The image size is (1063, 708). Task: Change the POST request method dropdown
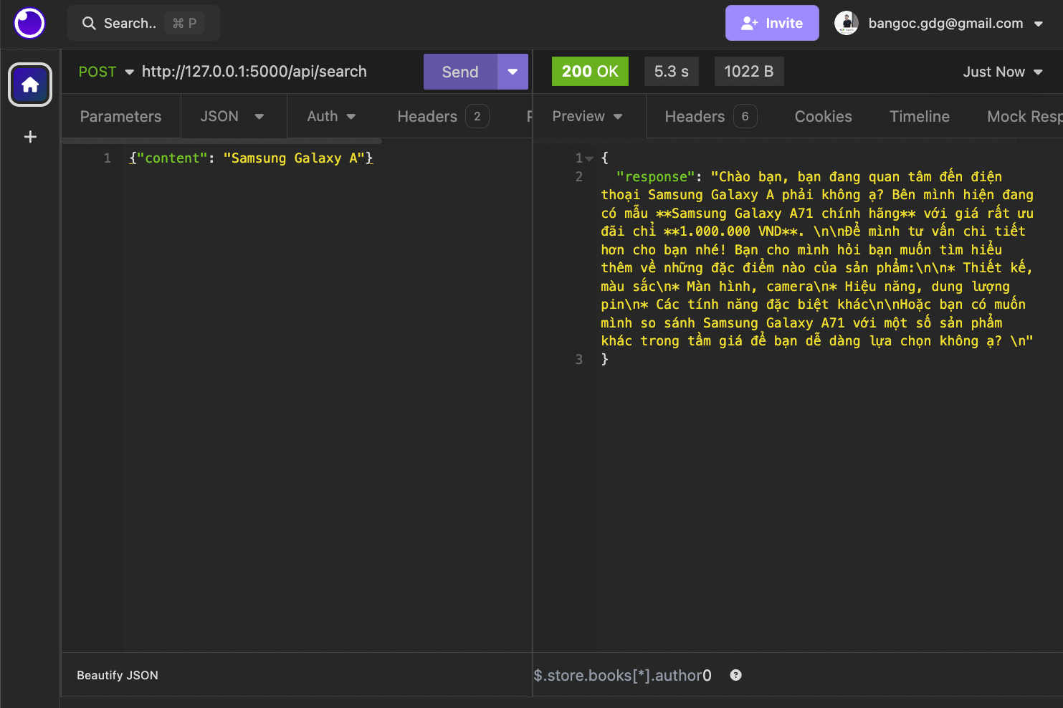(x=106, y=72)
